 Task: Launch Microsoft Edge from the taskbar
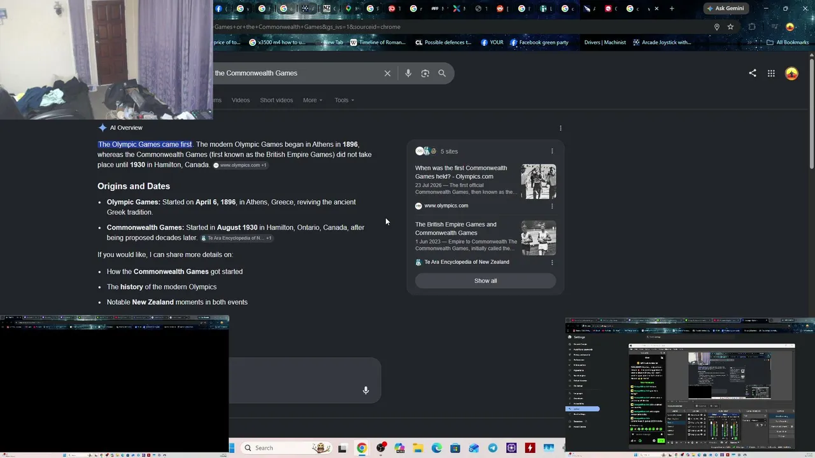(437, 448)
